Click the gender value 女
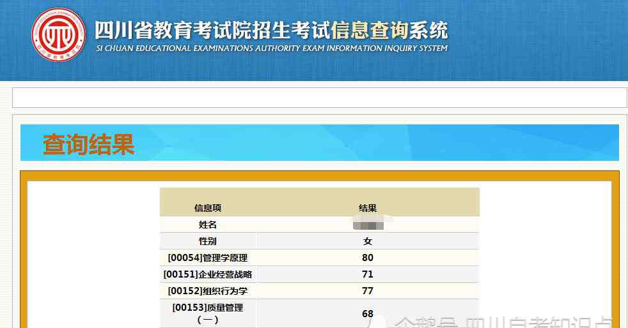Viewport: 628px width, 328px height. coord(368,241)
